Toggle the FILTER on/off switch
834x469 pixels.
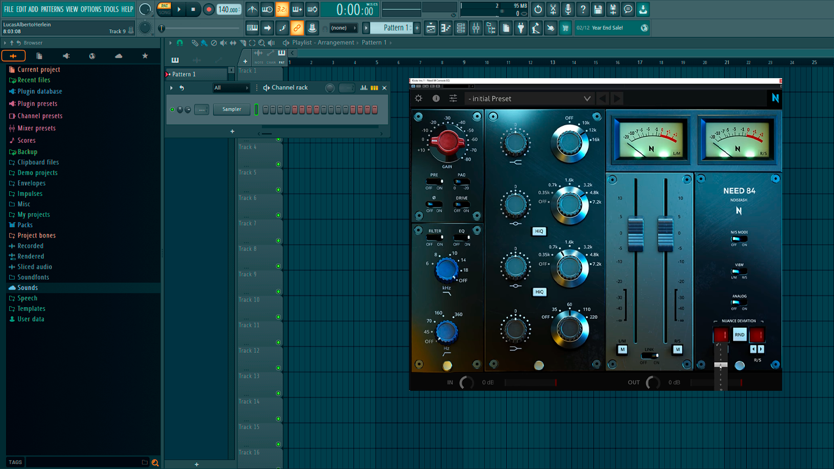(435, 238)
